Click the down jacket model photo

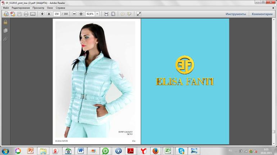tap(95, 79)
